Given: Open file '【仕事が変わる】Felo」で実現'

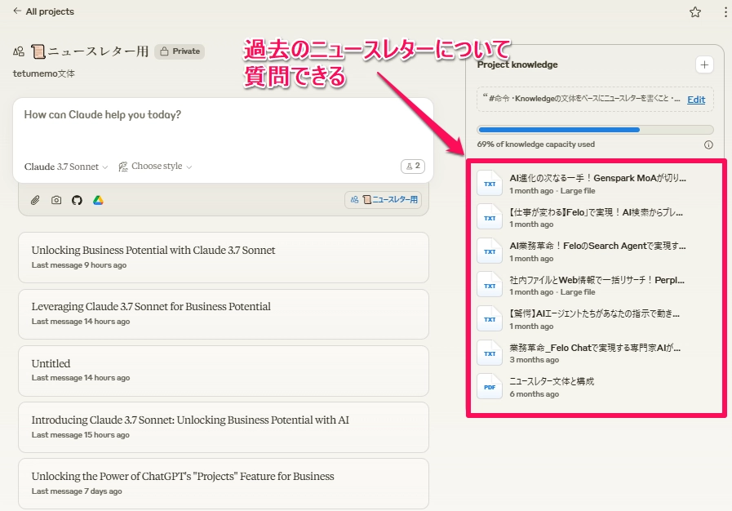Looking at the screenshot, I should click(x=594, y=218).
